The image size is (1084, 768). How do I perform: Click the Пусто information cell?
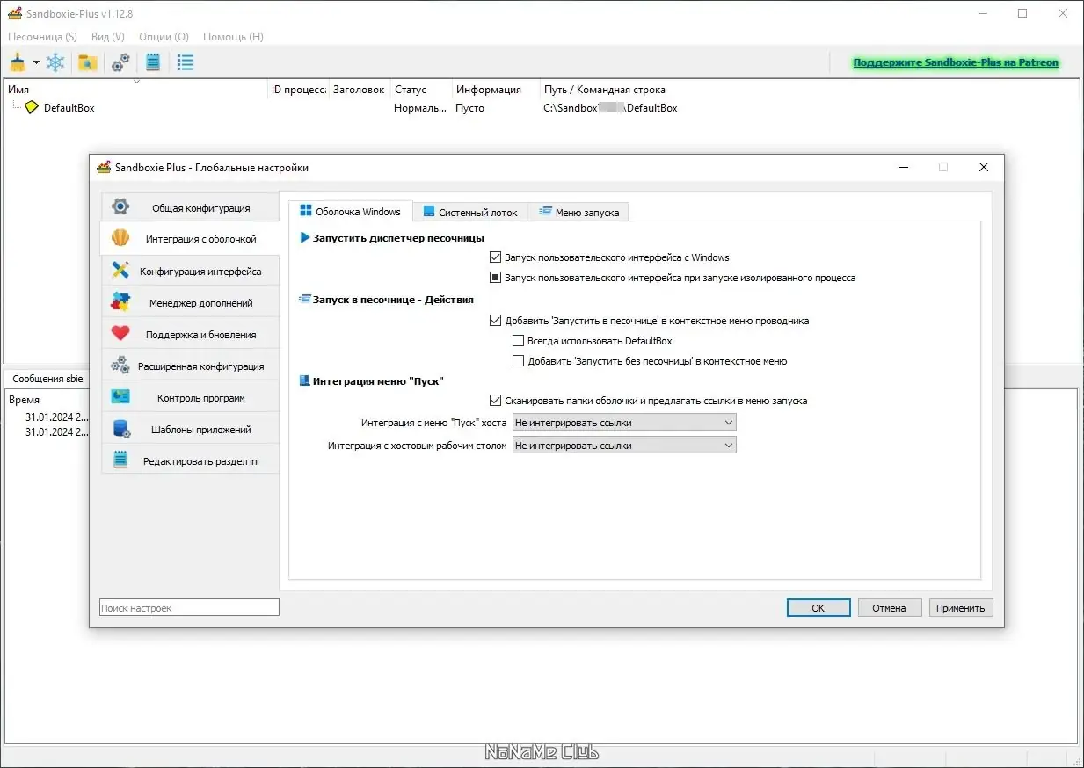point(469,107)
